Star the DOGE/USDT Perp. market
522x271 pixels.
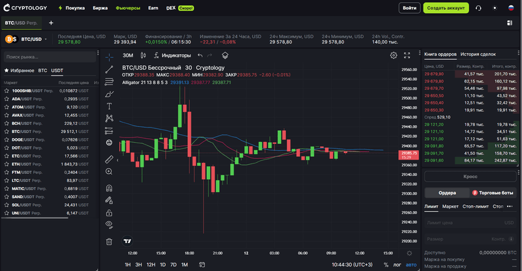tap(7, 139)
